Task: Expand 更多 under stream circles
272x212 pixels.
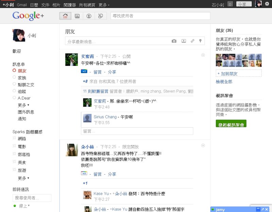Action: tap(23, 105)
